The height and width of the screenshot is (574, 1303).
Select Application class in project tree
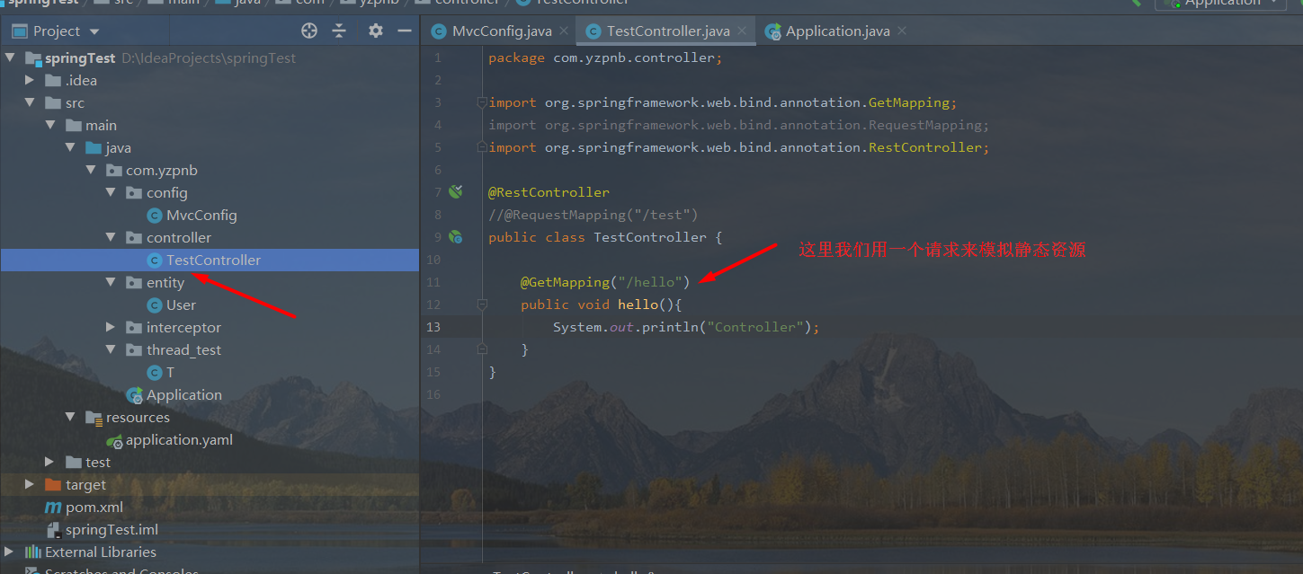tap(184, 395)
